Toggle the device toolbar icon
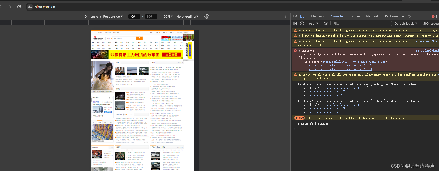Viewport: 439px width, 171px height. click(302, 16)
